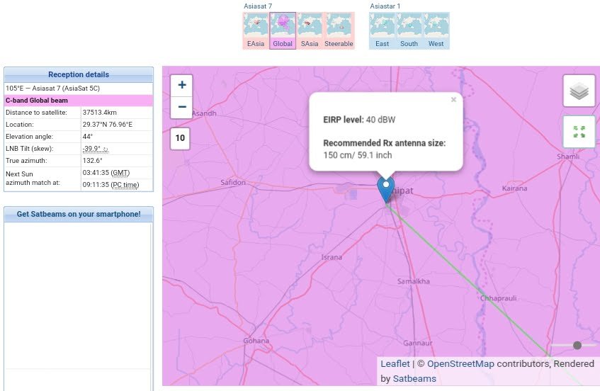This screenshot has width=600, height=391.
Task: Zoom out the map with minus button
Action: 182,107
